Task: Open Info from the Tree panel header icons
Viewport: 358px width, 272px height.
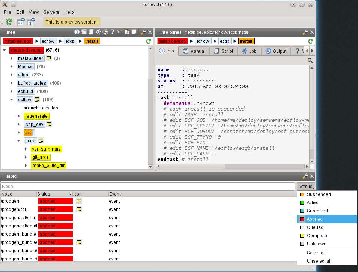Action: pos(77,32)
